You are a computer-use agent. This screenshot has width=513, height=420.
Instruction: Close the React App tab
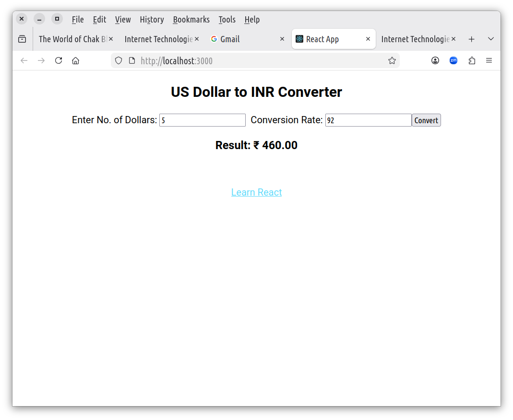pos(368,39)
